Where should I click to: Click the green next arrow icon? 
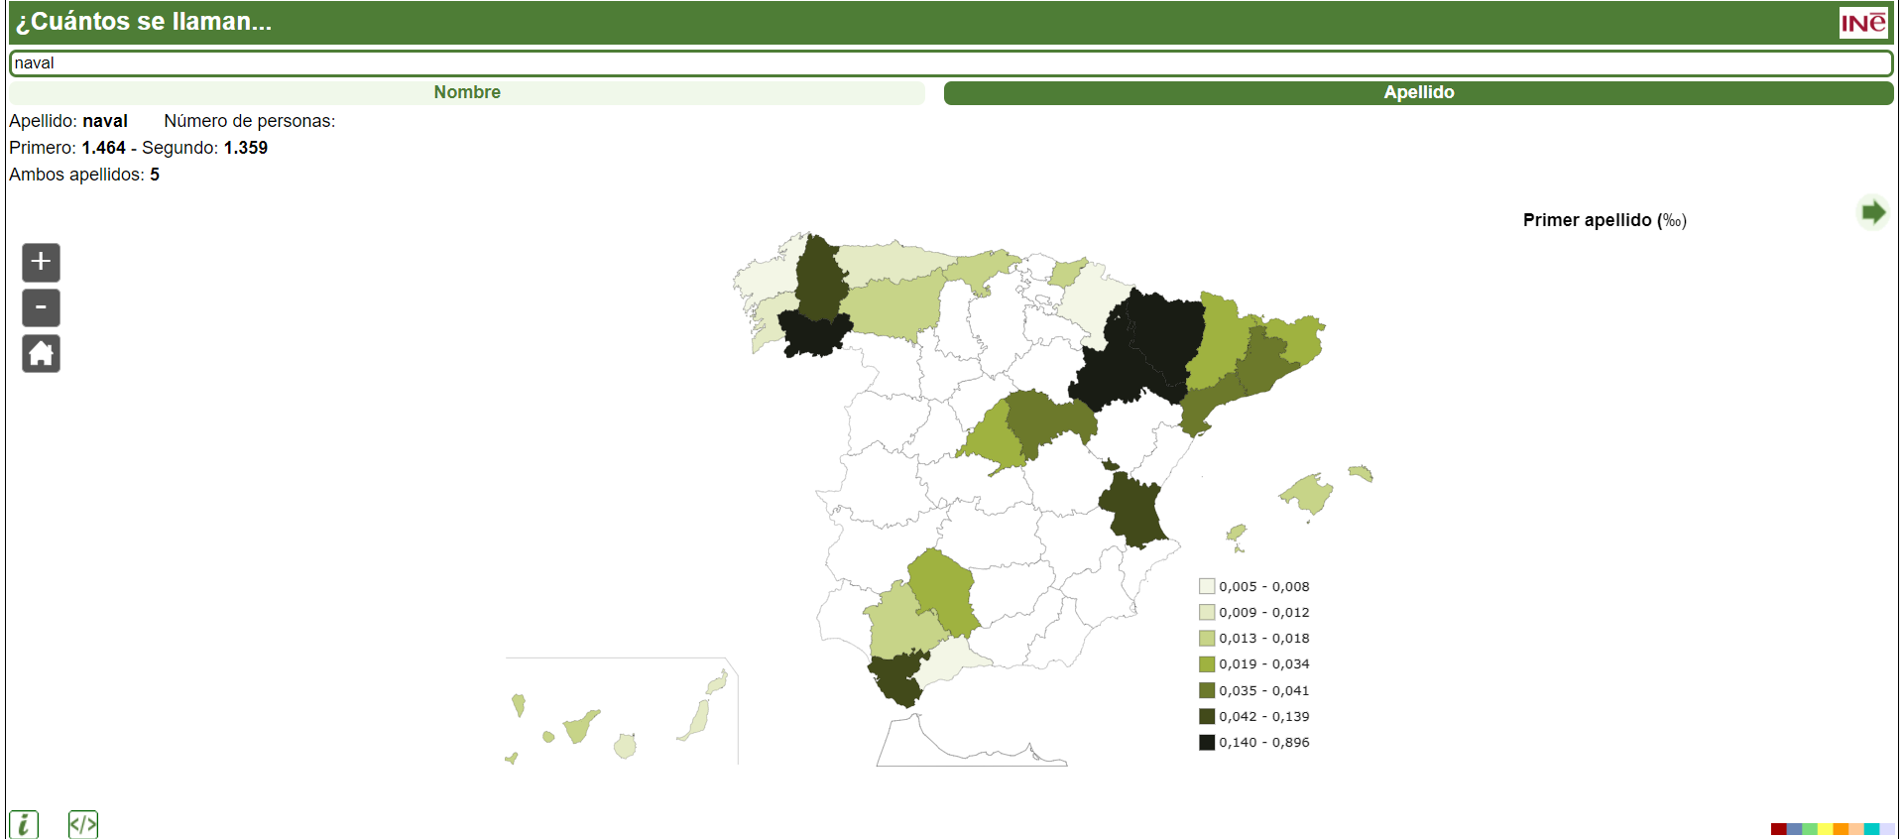[x=1872, y=212]
